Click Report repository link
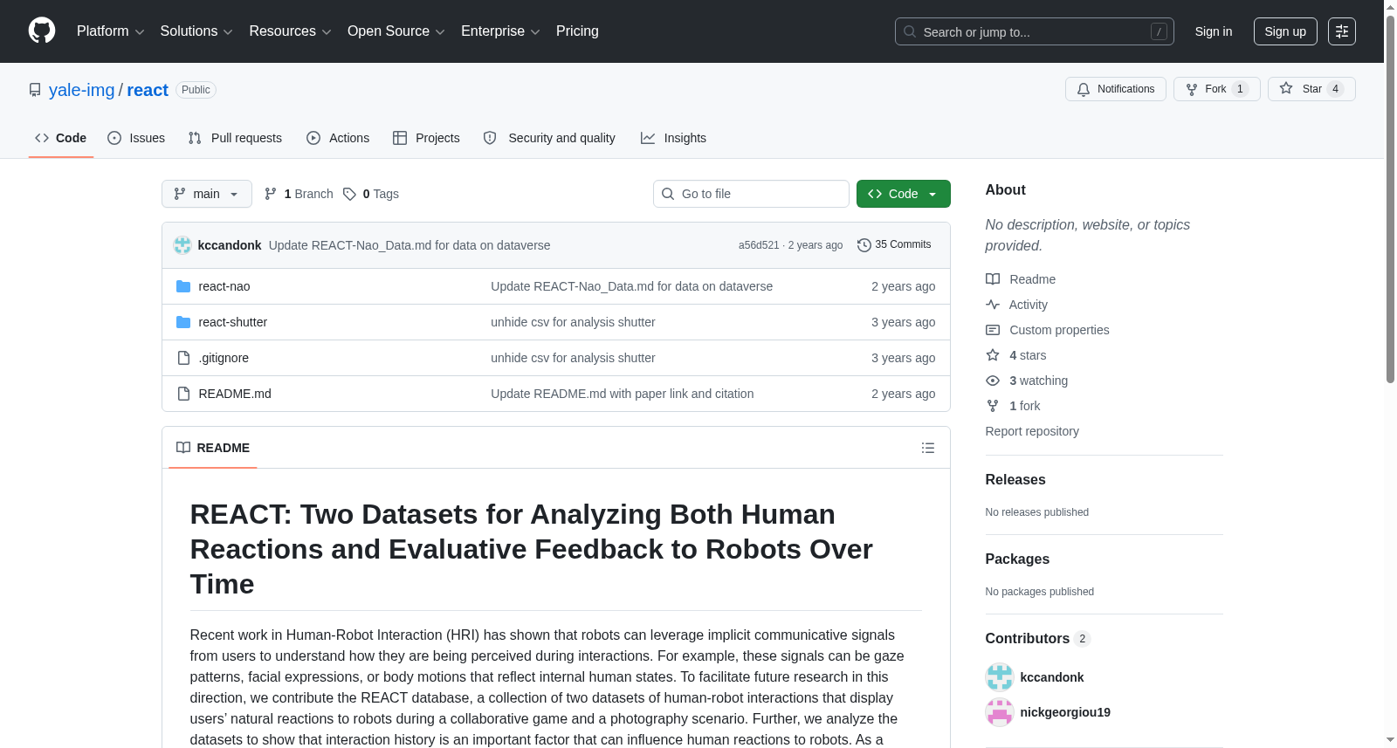 (1032, 431)
